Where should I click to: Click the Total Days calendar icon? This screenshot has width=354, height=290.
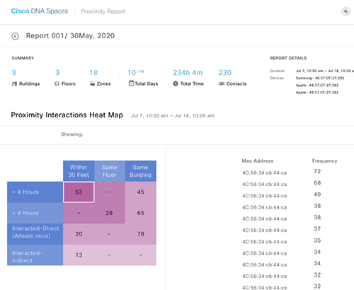(131, 83)
